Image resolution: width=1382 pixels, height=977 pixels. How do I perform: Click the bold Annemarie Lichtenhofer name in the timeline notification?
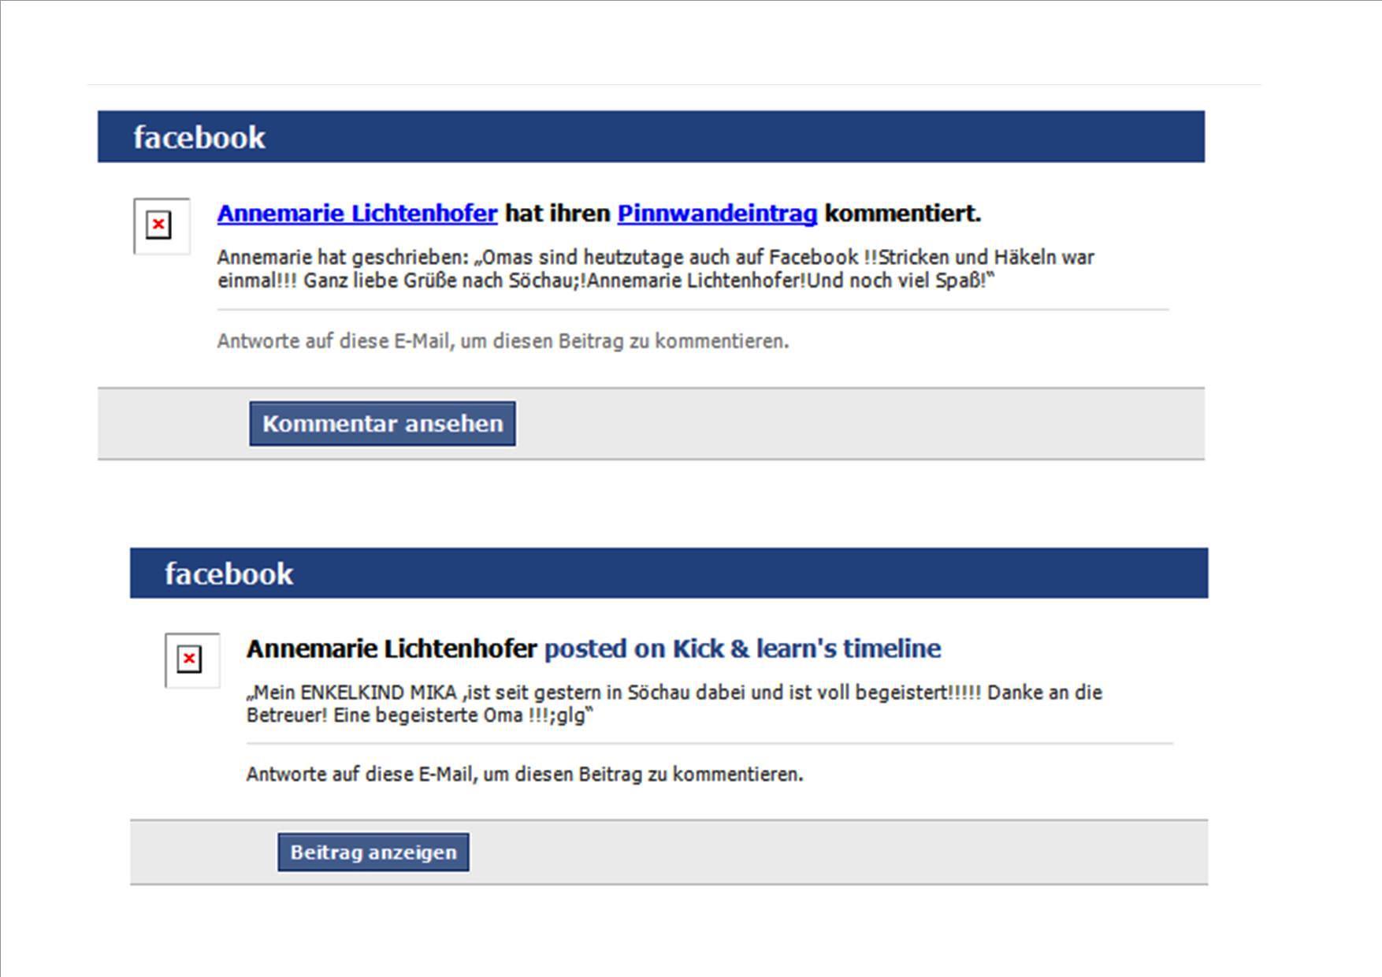(x=391, y=648)
